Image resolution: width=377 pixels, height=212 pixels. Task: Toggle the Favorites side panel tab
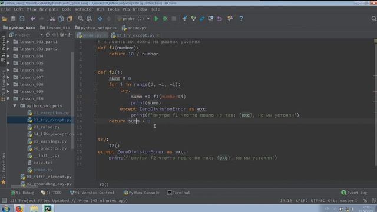pos(4,168)
